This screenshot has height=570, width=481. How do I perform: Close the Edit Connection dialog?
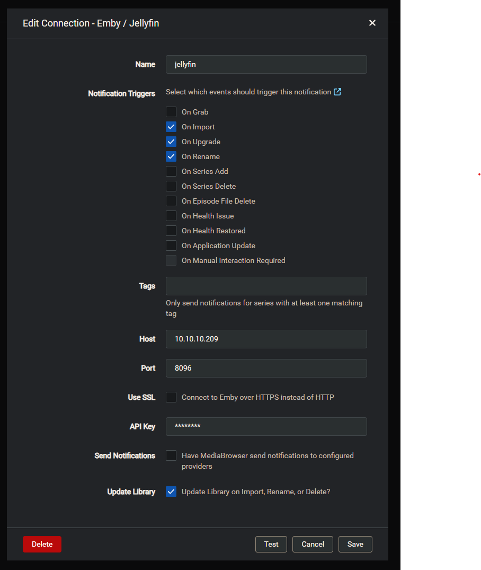point(372,23)
